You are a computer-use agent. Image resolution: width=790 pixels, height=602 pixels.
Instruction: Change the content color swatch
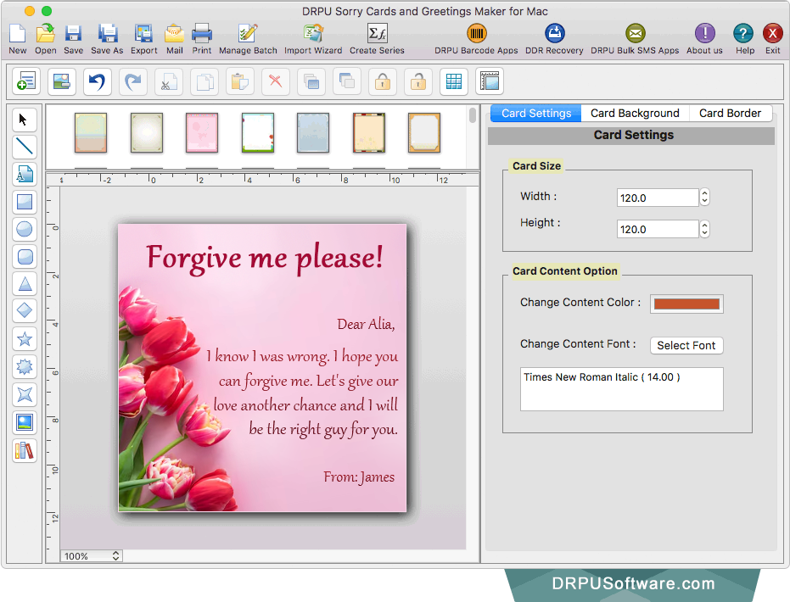(x=686, y=304)
